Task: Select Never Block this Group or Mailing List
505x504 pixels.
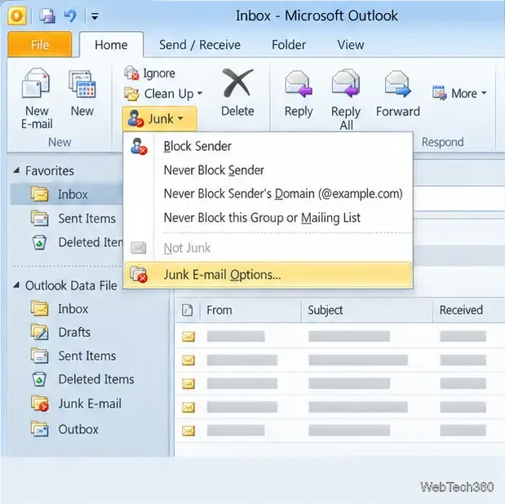Action: point(268,218)
